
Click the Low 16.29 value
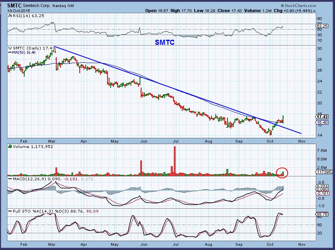point(204,11)
